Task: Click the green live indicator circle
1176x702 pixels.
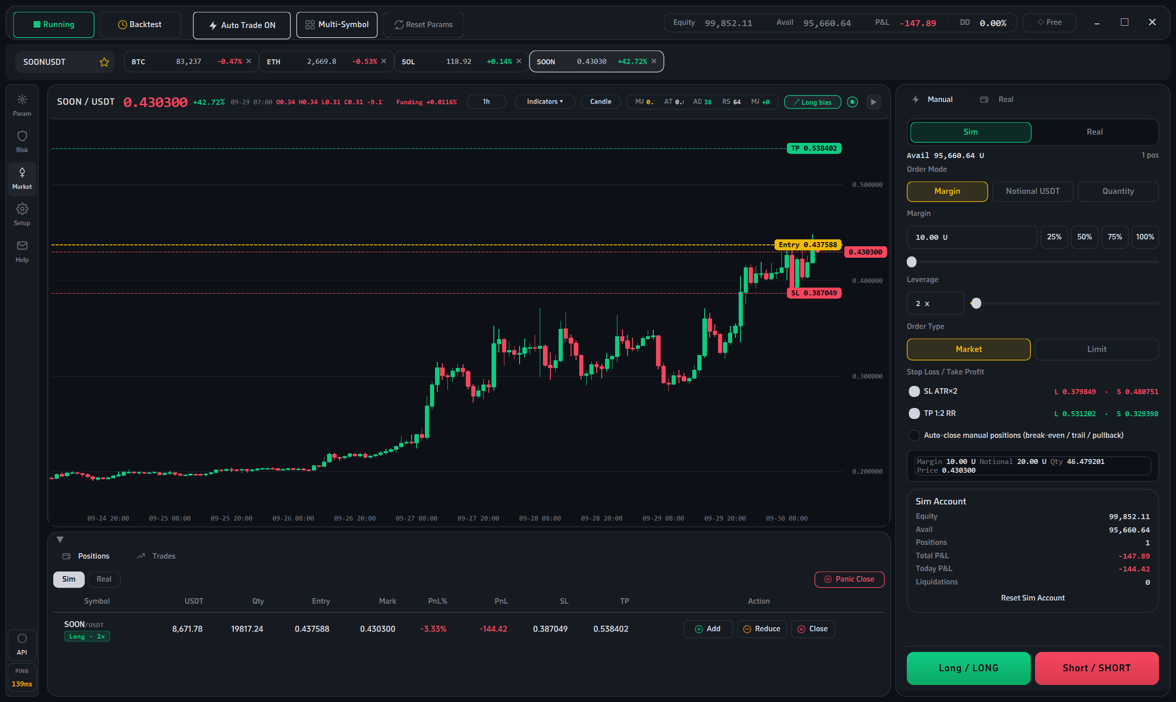Action: tap(852, 102)
